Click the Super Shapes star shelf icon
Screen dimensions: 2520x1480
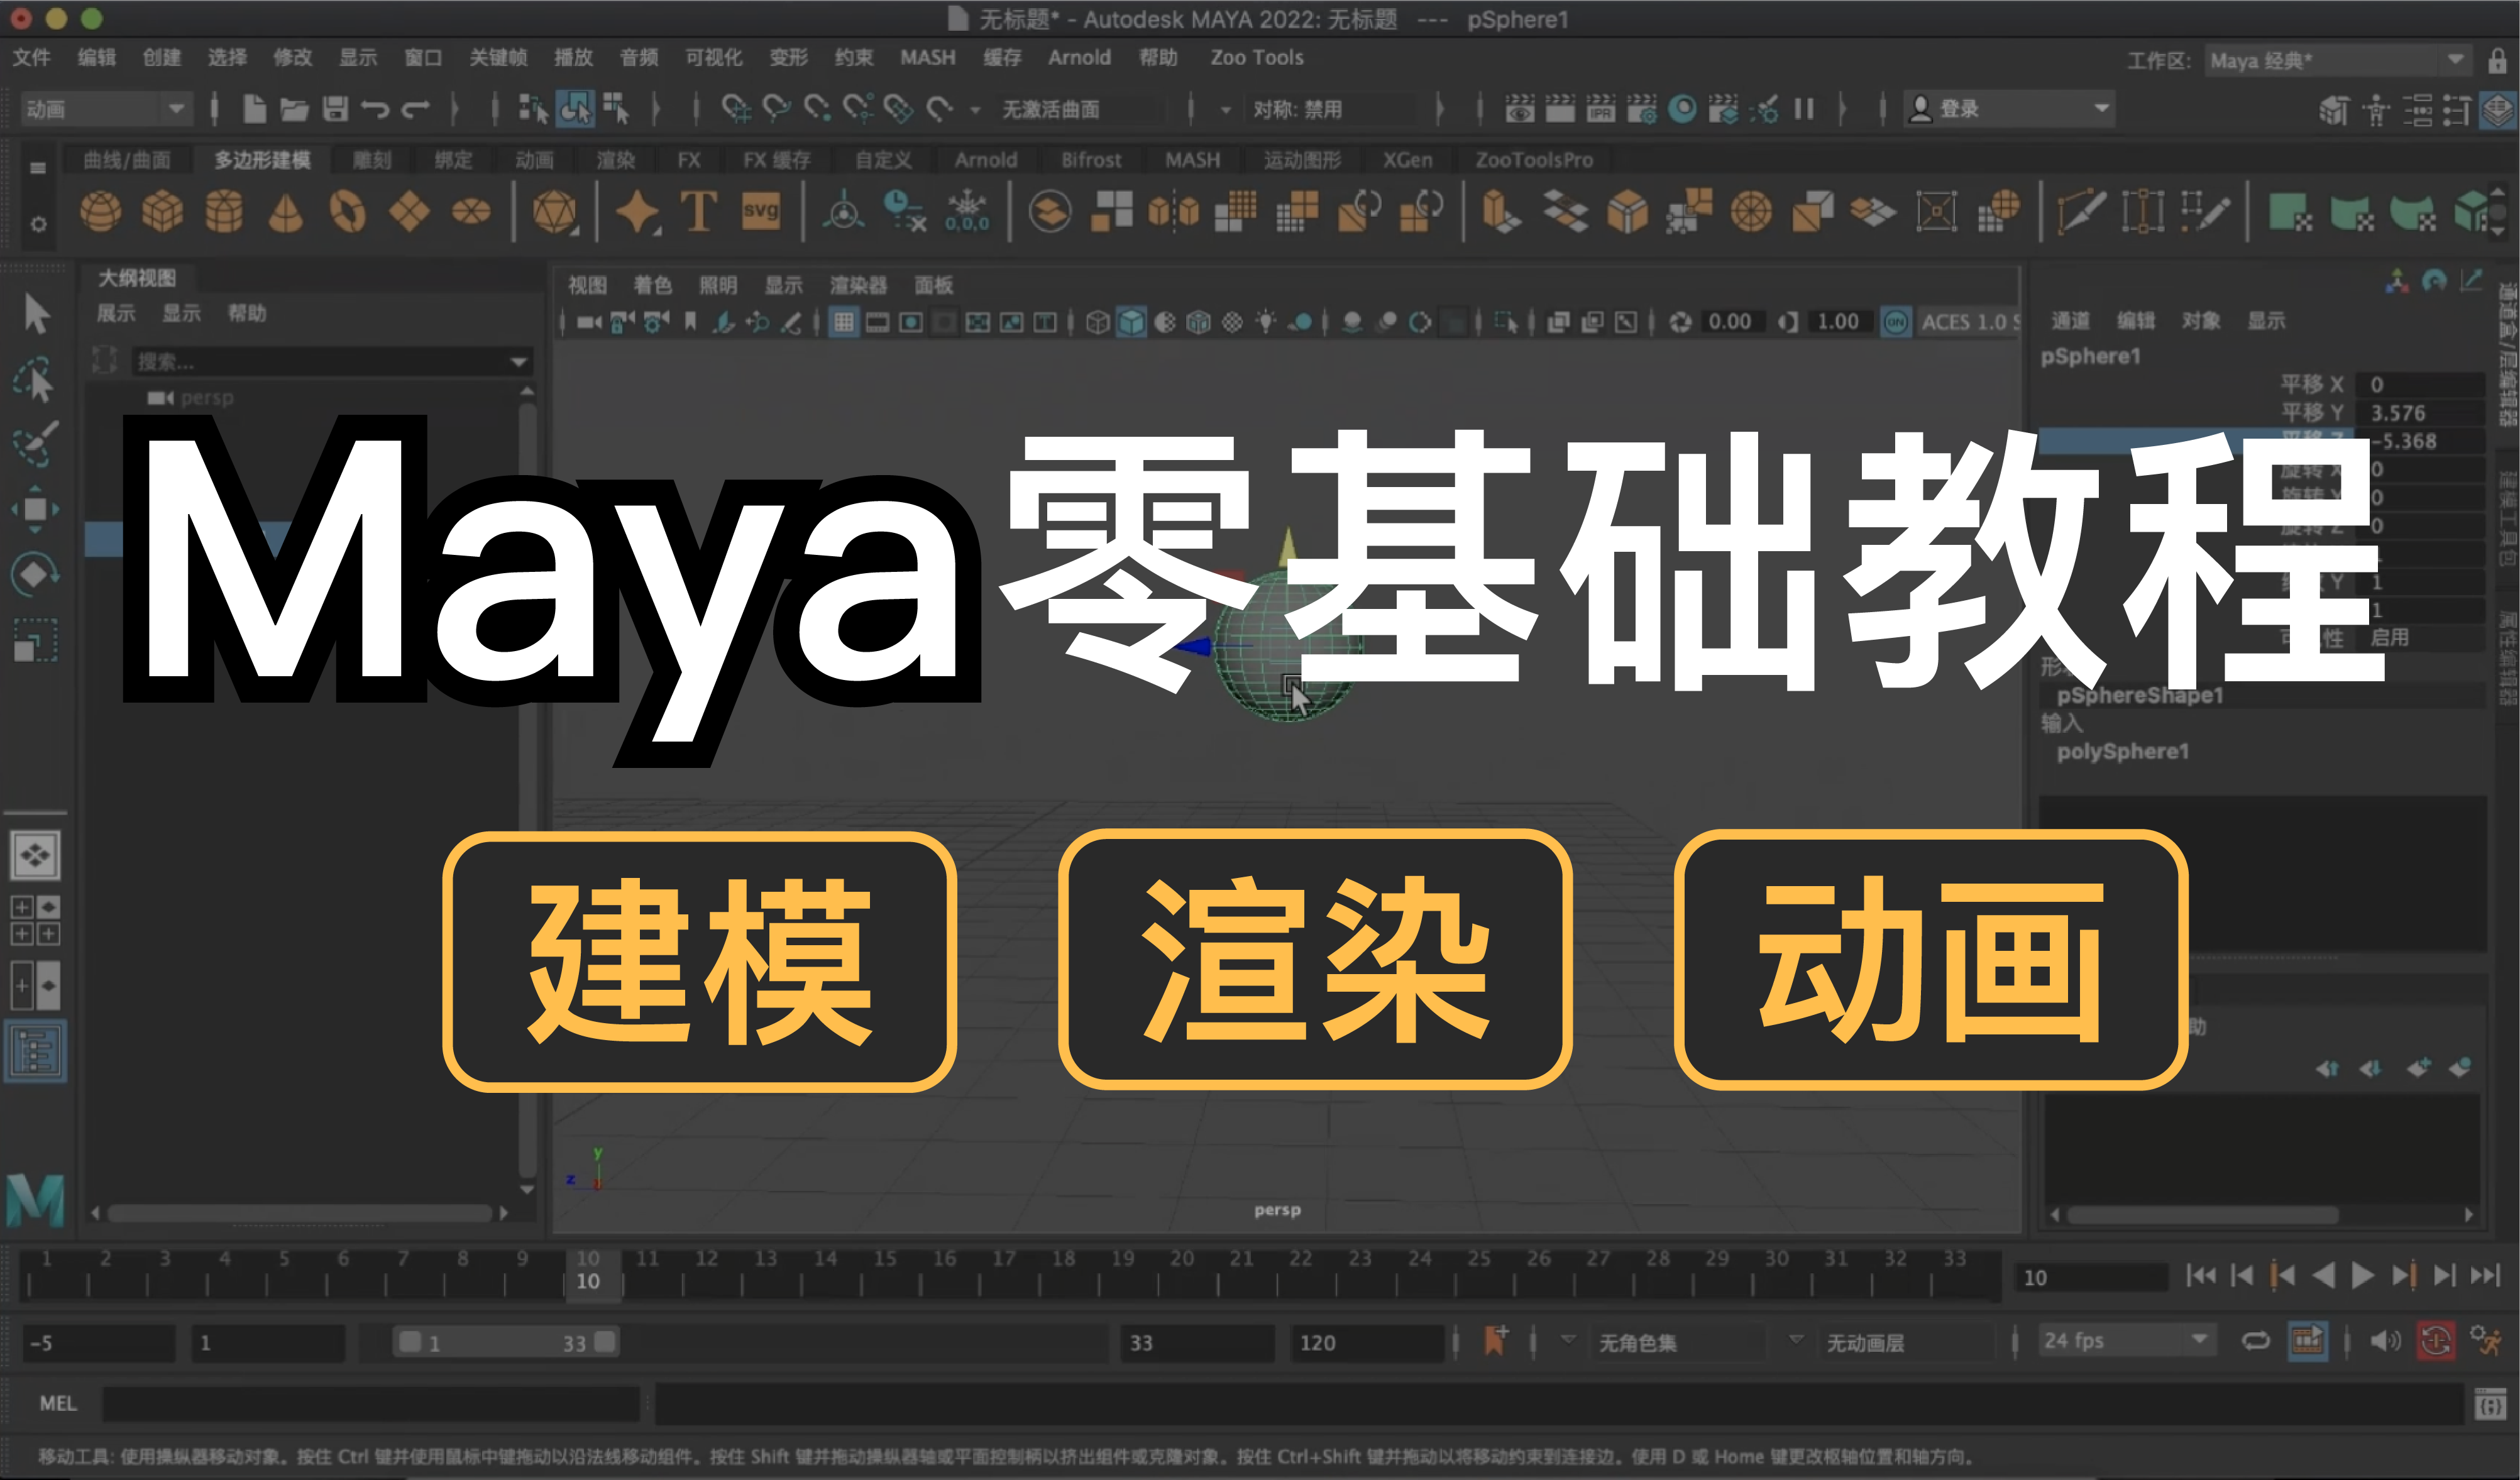click(638, 212)
